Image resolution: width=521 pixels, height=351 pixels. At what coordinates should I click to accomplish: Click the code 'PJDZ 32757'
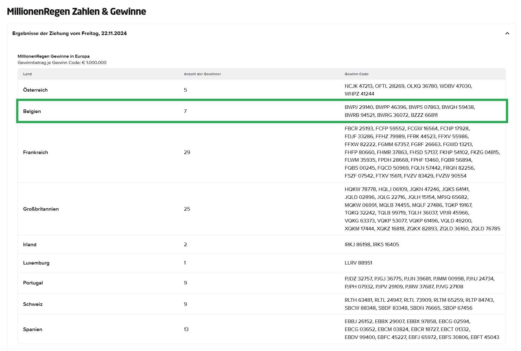click(358, 279)
